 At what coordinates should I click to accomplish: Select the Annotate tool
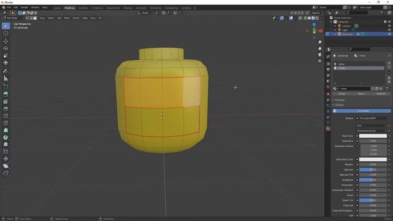pyautogui.click(x=6, y=71)
